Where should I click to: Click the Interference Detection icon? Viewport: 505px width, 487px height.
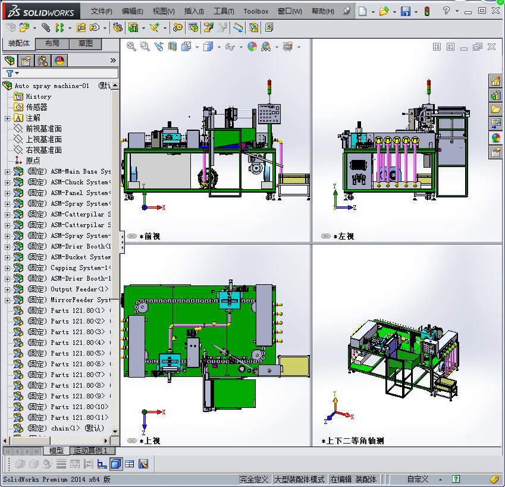253,28
